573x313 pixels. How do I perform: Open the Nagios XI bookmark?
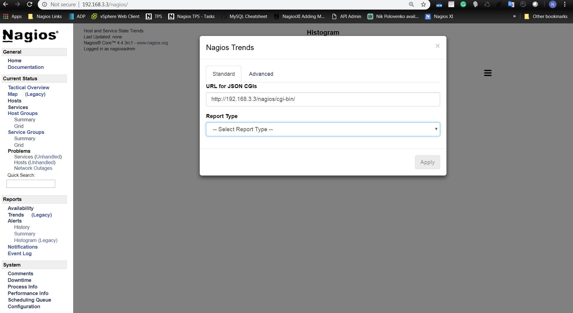(x=439, y=16)
